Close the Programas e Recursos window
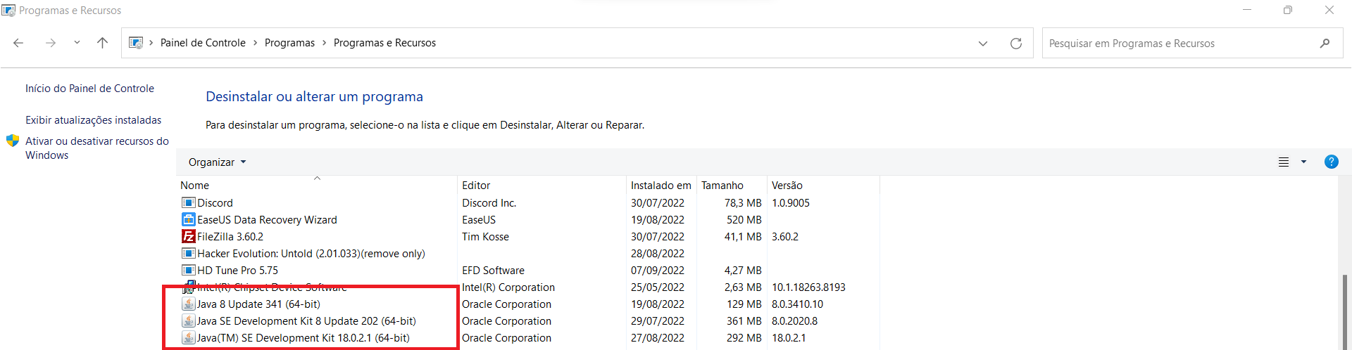Viewport: 1352px width, 350px height. click(x=1329, y=10)
